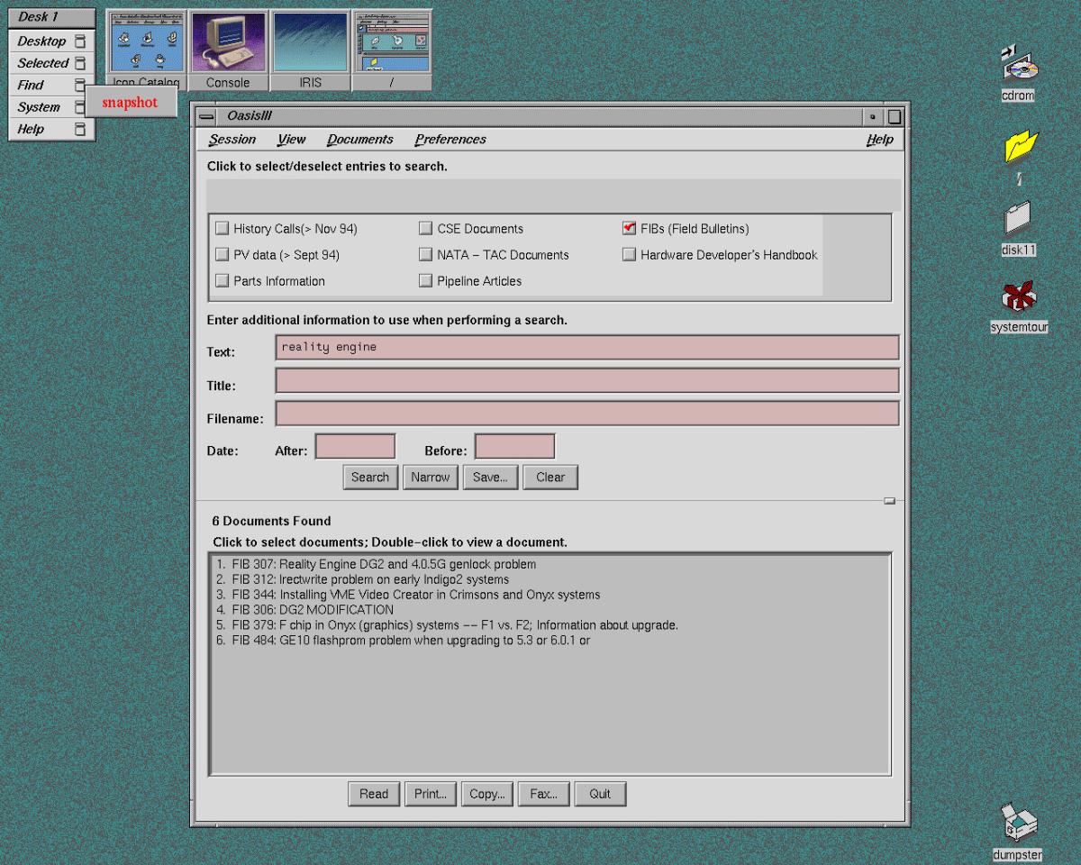This screenshot has width=1081, height=865.
Task: Focus the After date field
Action: [x=355, y=446]
